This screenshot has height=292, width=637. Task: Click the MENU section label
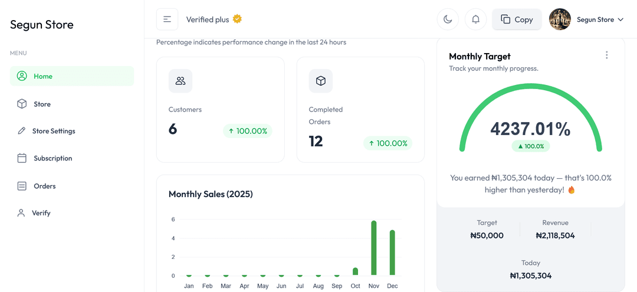coord(18,53)
